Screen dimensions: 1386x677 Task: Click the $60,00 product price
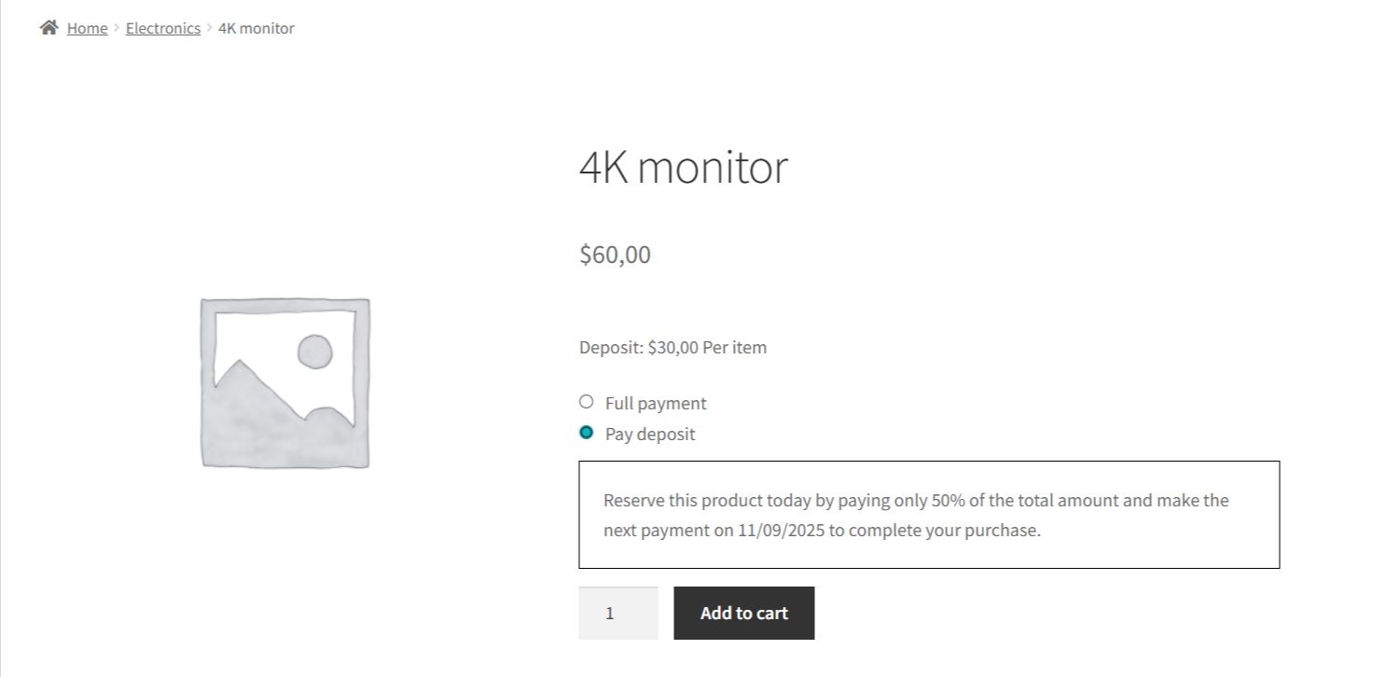(x=615, y=255)
